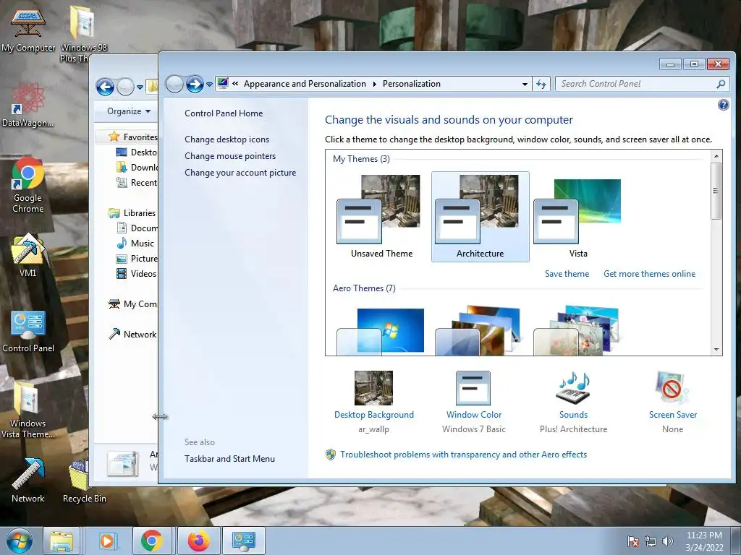Select Favorites in Explorer navigation pane

134,137
